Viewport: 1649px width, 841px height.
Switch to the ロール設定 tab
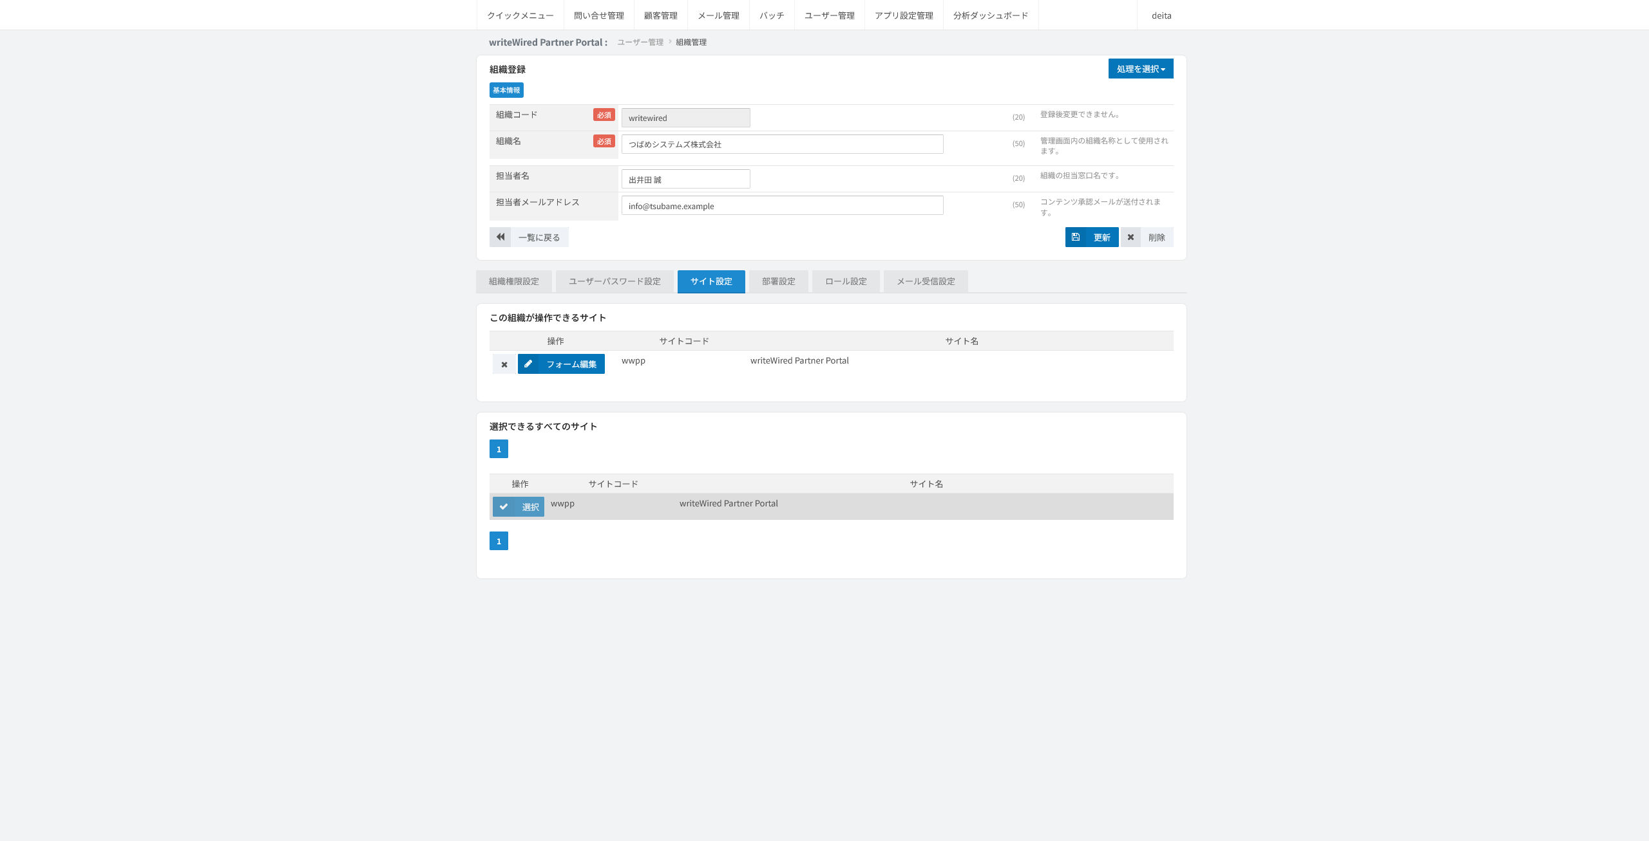[846, 281]
